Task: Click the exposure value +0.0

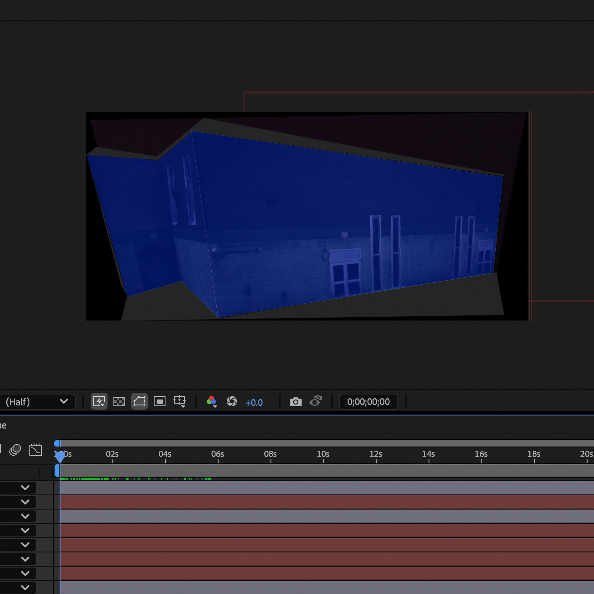Action: (x=254, y=402)
